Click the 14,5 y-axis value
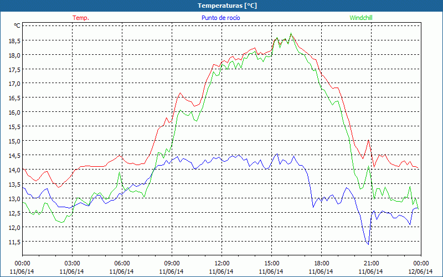443x277 pixels. [x=14, y=156]
